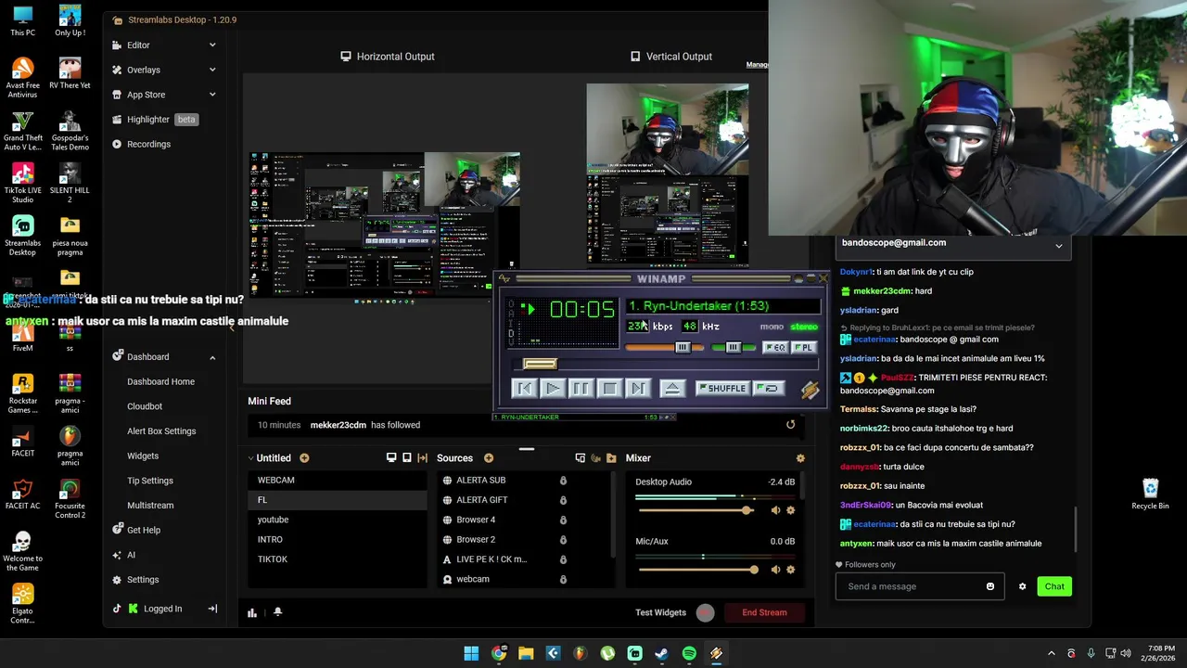
Task: Toggle Winamp repeat mode
Action: 769,388
